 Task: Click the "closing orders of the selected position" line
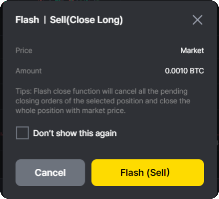pos(79,101)
